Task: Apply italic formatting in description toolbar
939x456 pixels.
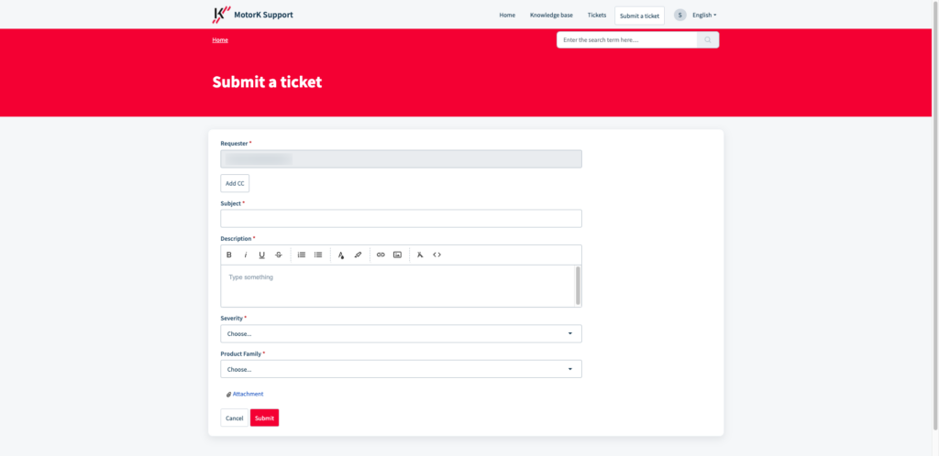Action: click(x=246, y=255)
